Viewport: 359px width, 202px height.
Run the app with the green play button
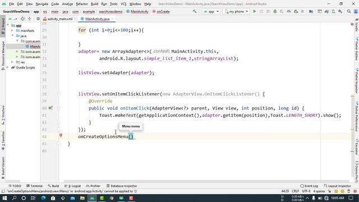(x=254, y=11)
